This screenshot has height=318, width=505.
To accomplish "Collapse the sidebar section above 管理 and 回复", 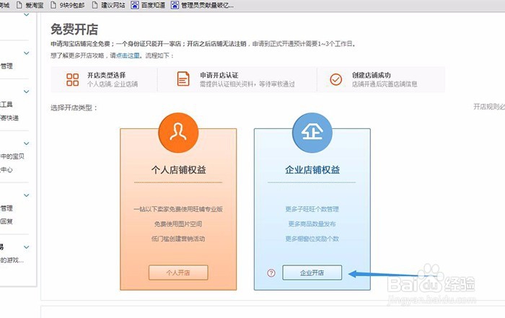I will click(x=27, y=195).
